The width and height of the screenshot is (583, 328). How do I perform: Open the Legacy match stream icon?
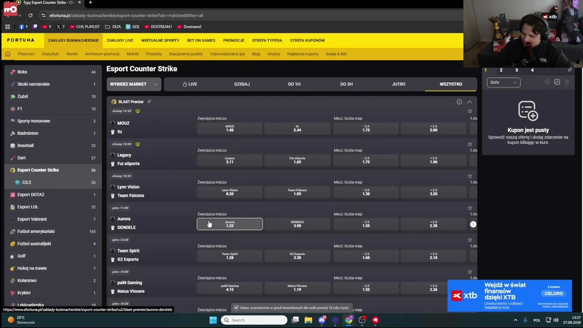(138, 144)
